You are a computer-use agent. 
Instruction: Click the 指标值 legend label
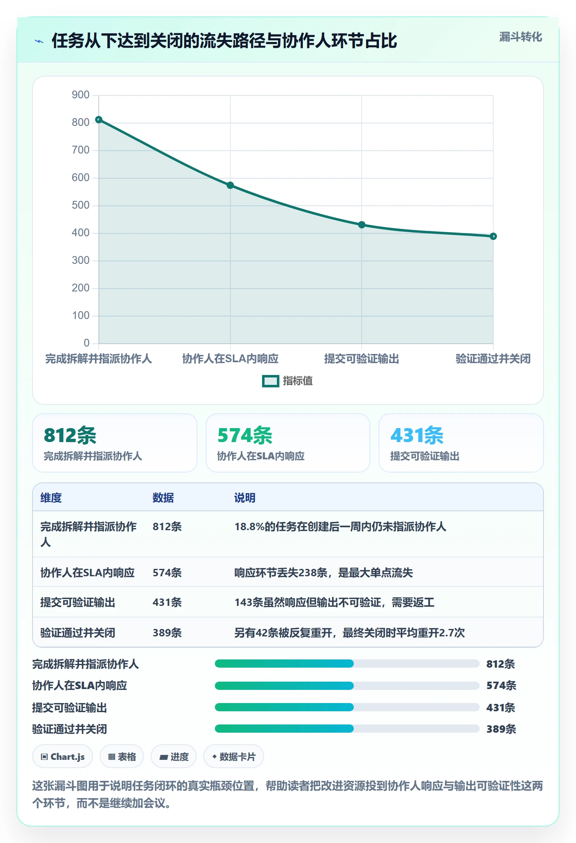click(x=298, y=381)
